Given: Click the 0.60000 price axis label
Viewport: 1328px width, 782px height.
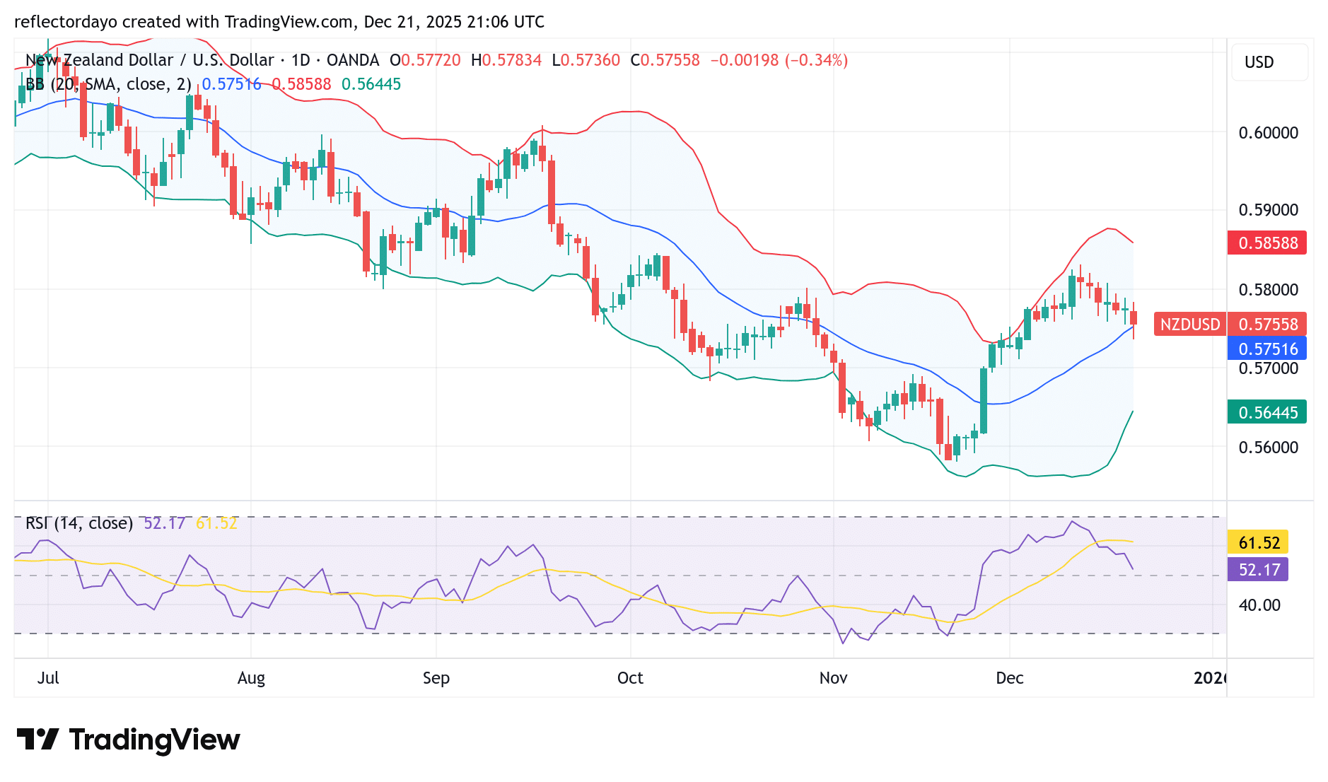Looking at the screenshot, I should (1269, 133).
